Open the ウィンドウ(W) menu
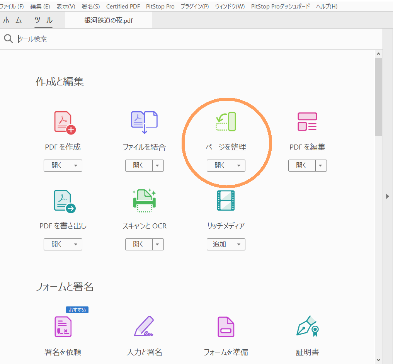393x364 pixels. (x=230, y=7)
